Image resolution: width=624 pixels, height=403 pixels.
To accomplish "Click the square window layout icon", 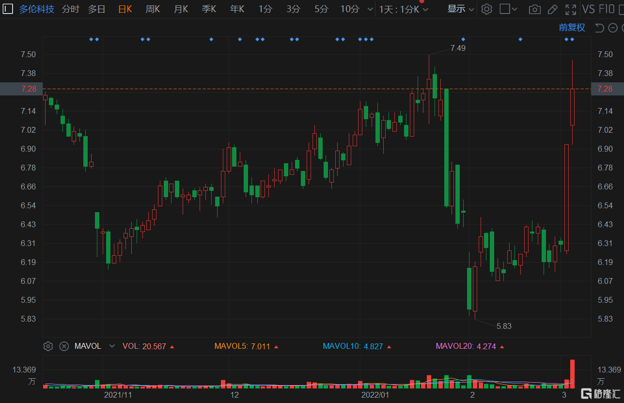I will [504, 9].
